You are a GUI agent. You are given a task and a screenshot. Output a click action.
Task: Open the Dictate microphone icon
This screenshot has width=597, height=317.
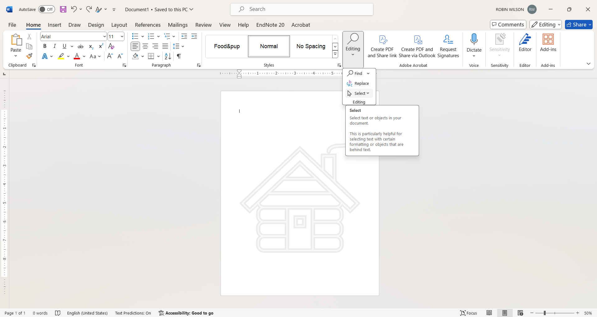(x=474, y=39)
